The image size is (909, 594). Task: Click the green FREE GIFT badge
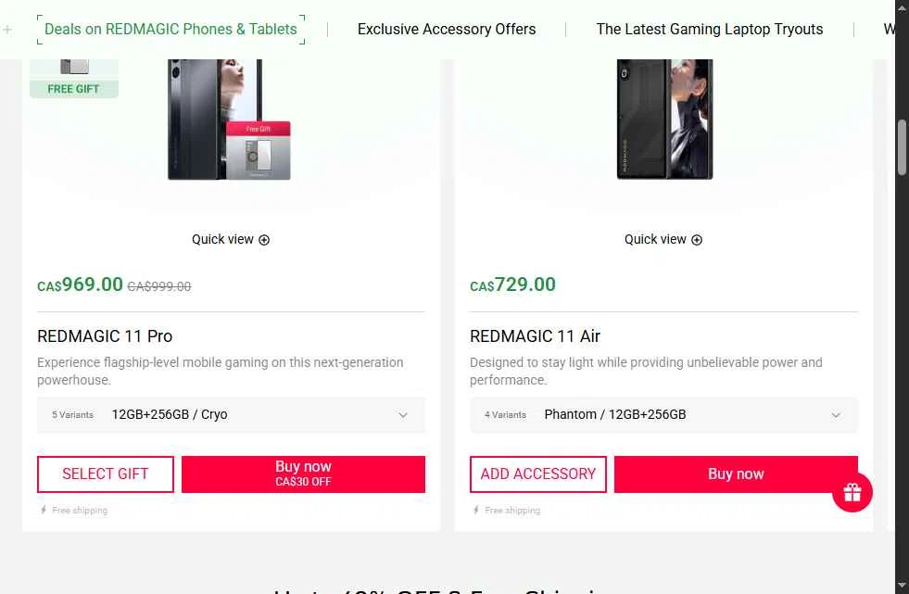pyautogui.click(x=73, y=89)
